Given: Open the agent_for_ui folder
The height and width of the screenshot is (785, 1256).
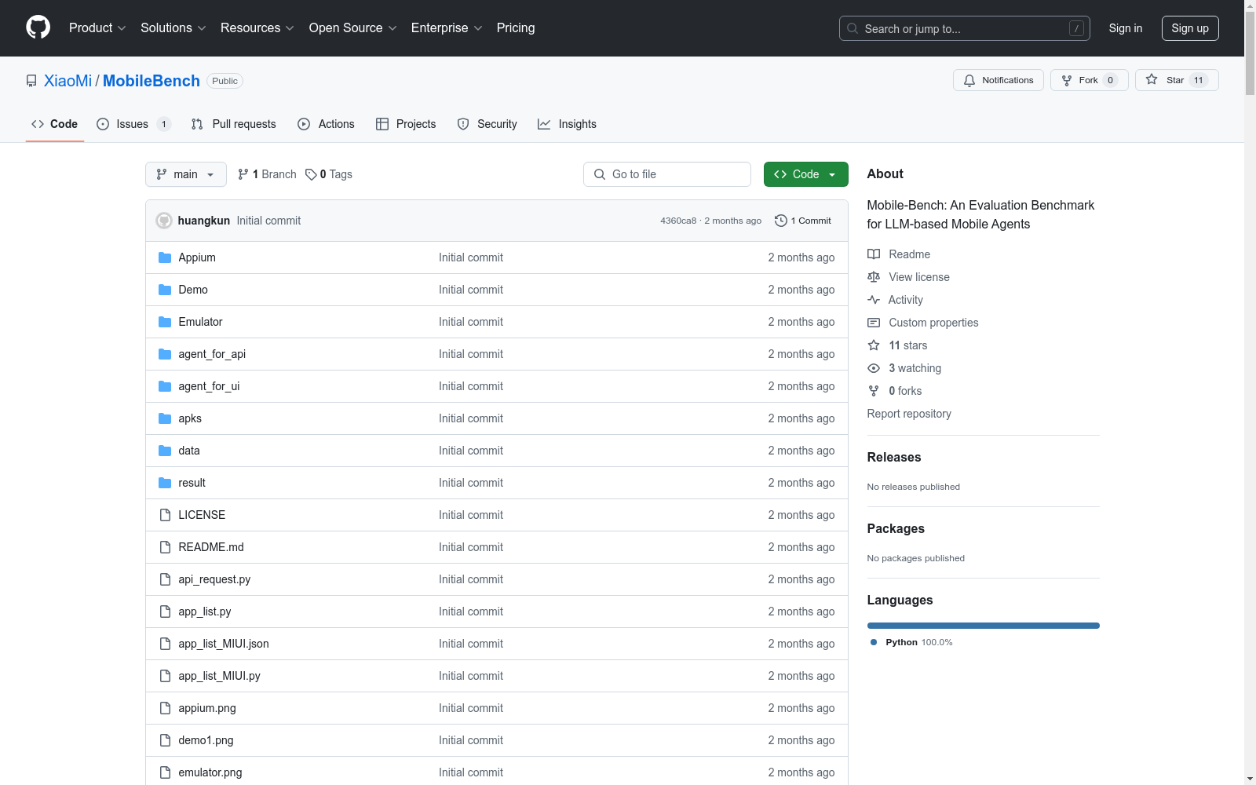Looking at the screenshot, I should pyautogui.click(x=209, y=386).
